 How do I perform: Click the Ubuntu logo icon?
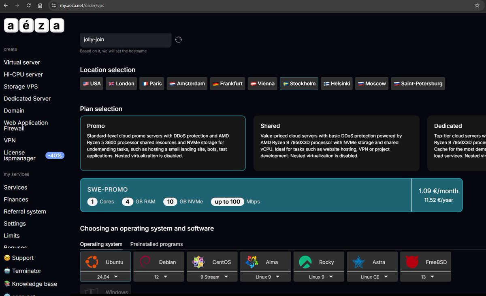tap(92, 262)
